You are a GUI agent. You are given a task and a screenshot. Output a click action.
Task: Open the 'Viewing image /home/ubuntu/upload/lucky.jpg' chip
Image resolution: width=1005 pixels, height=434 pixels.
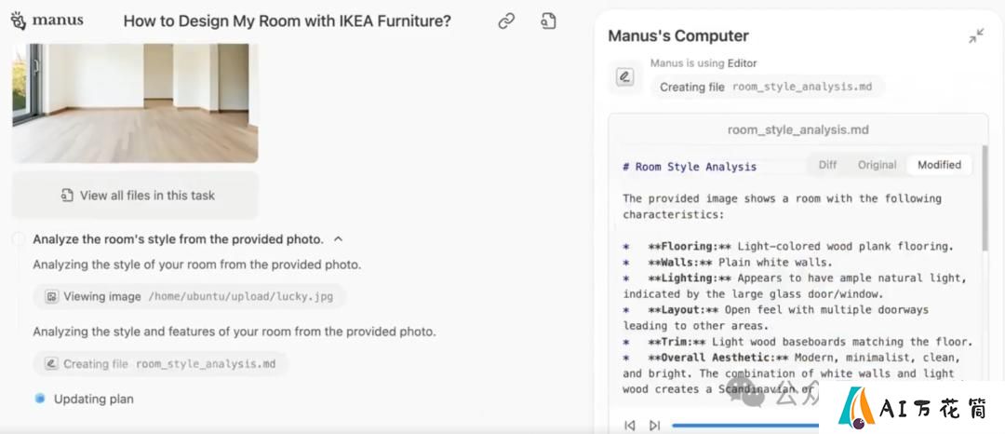click(x=190, y=297)
